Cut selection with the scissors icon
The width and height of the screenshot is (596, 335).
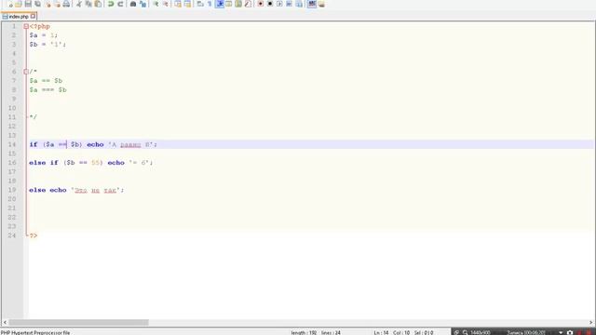tap(78, 4)
